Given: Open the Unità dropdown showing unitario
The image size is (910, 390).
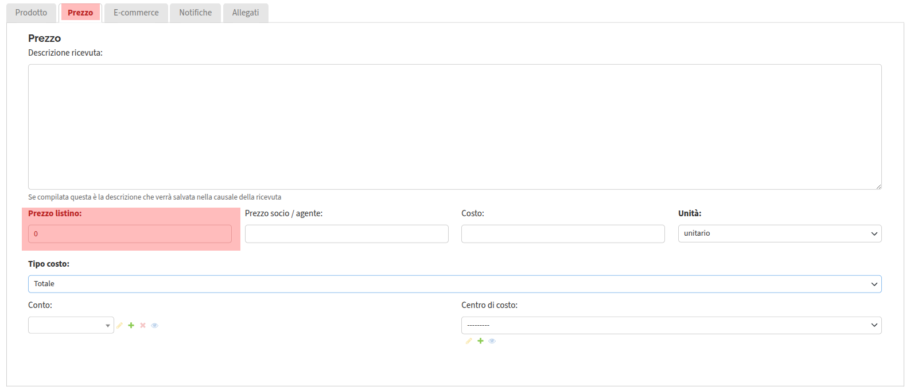Looking at the screenshot, I should (780, 233).
